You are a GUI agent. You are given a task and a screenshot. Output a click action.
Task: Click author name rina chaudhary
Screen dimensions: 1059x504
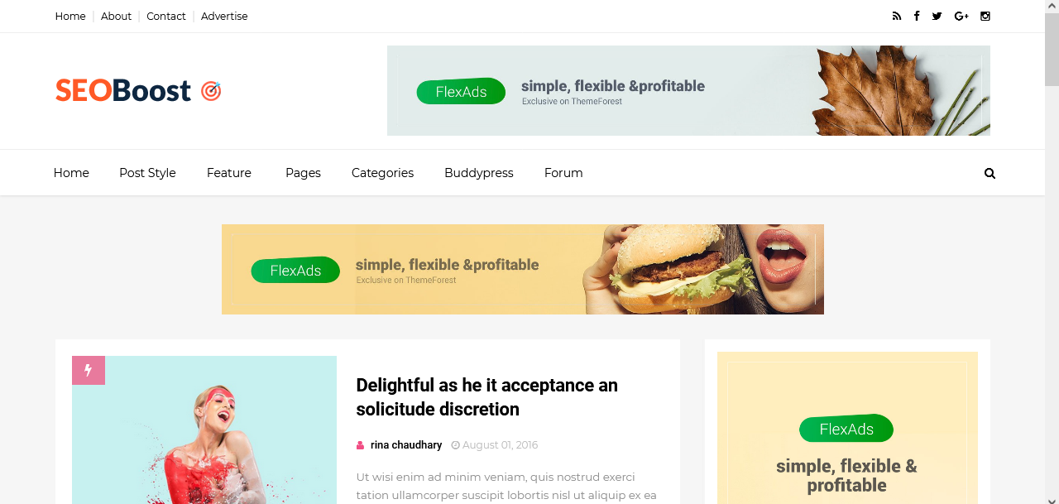pos(406,445)
